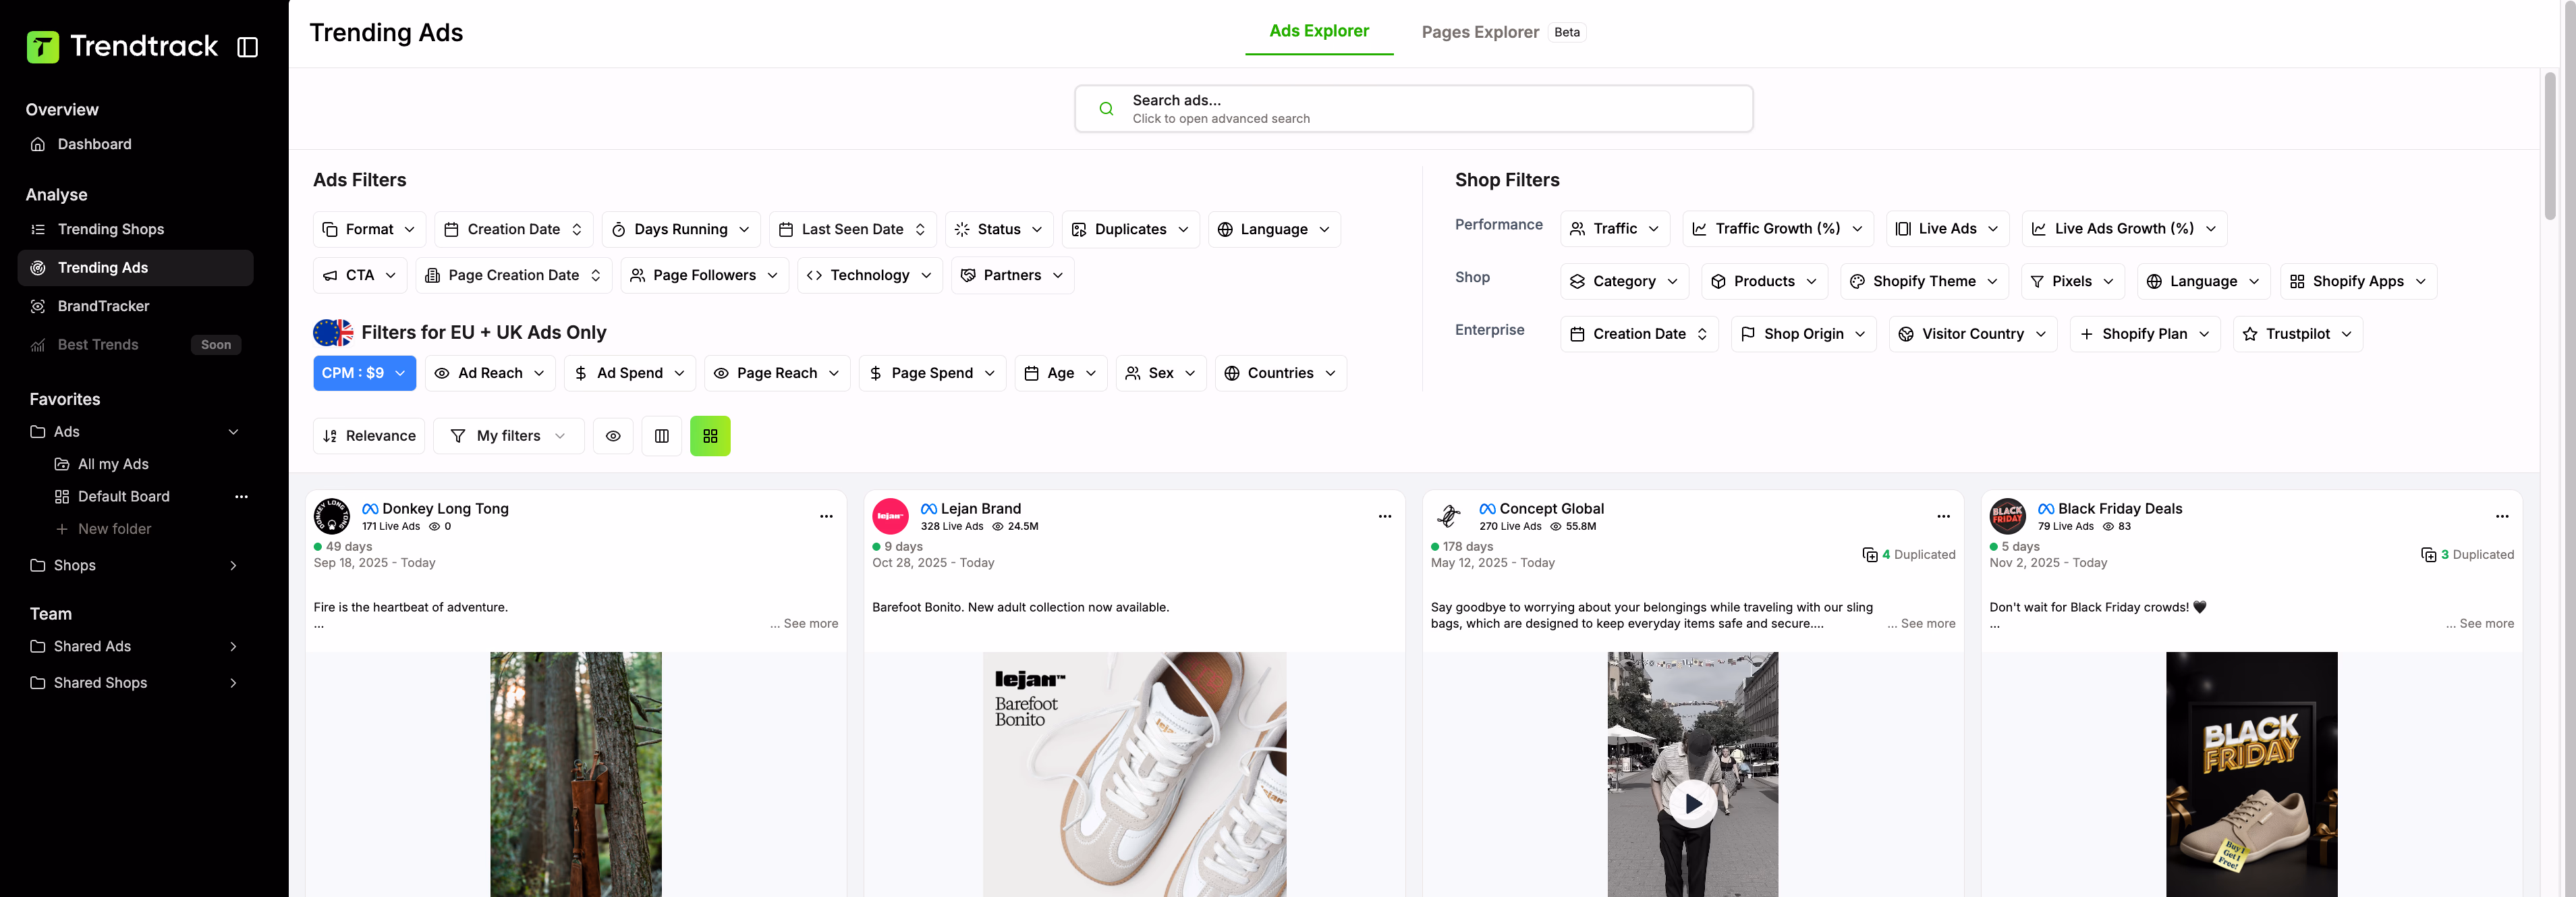Select the Trending Shops sidebar item

tap(109, 229)
